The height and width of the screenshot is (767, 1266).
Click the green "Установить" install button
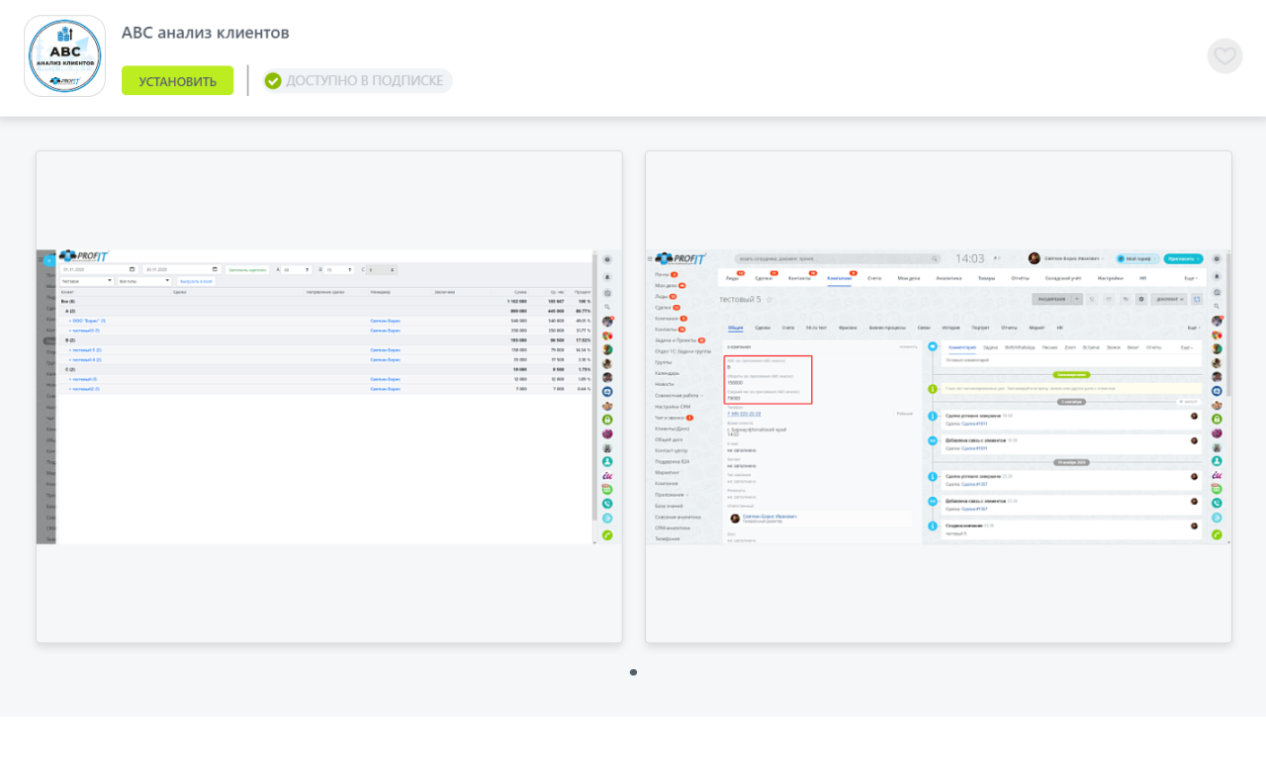pyautogui.click(x=177, y=81)
